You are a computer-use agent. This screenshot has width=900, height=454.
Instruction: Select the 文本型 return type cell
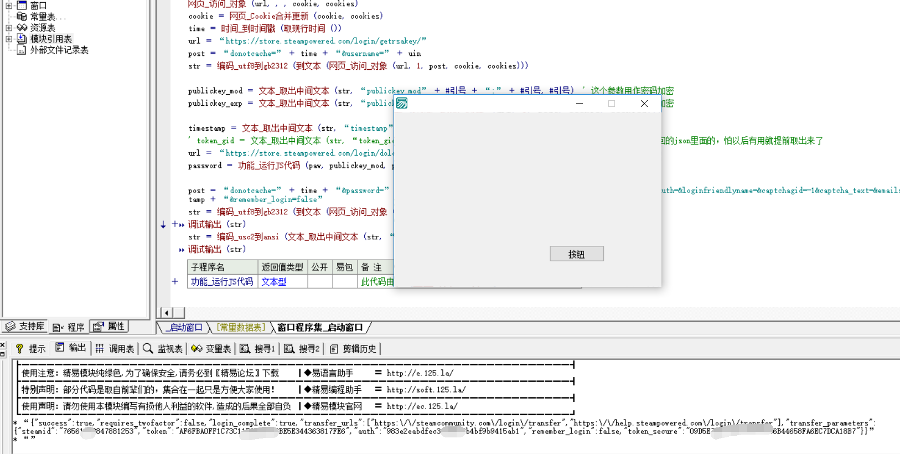point(274,282)
